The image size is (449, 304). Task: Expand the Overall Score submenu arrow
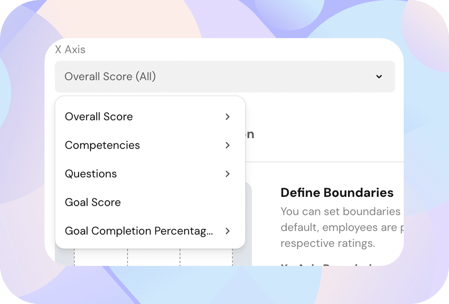228,117
